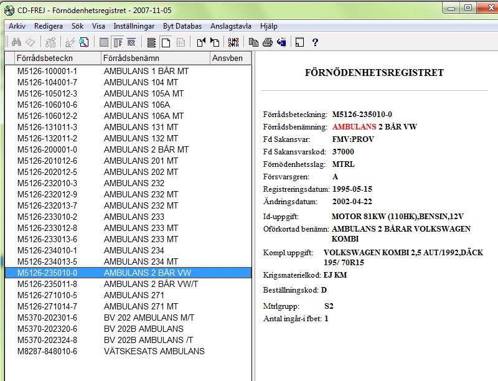498x381 pixels.
Task: Open the Anslagstavla menu
Action: tap(230, 26)
